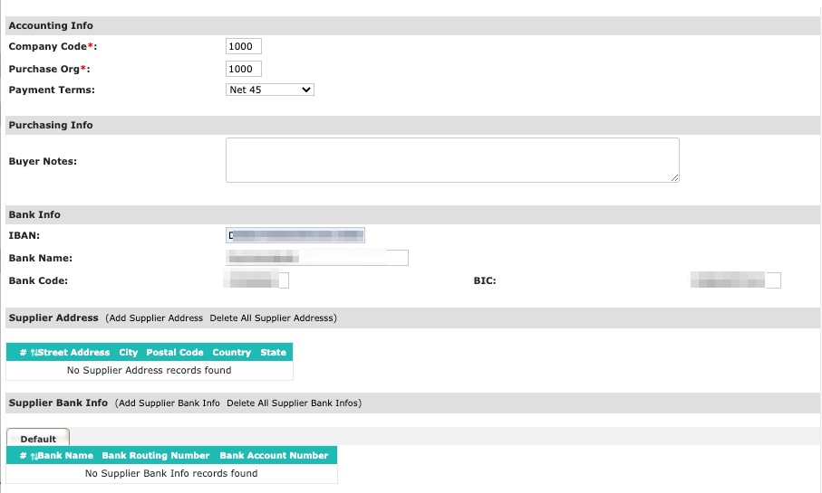This screenshot has height=493, width=822.
Task: Select the IBAN input field
Action: click(295, 236)
